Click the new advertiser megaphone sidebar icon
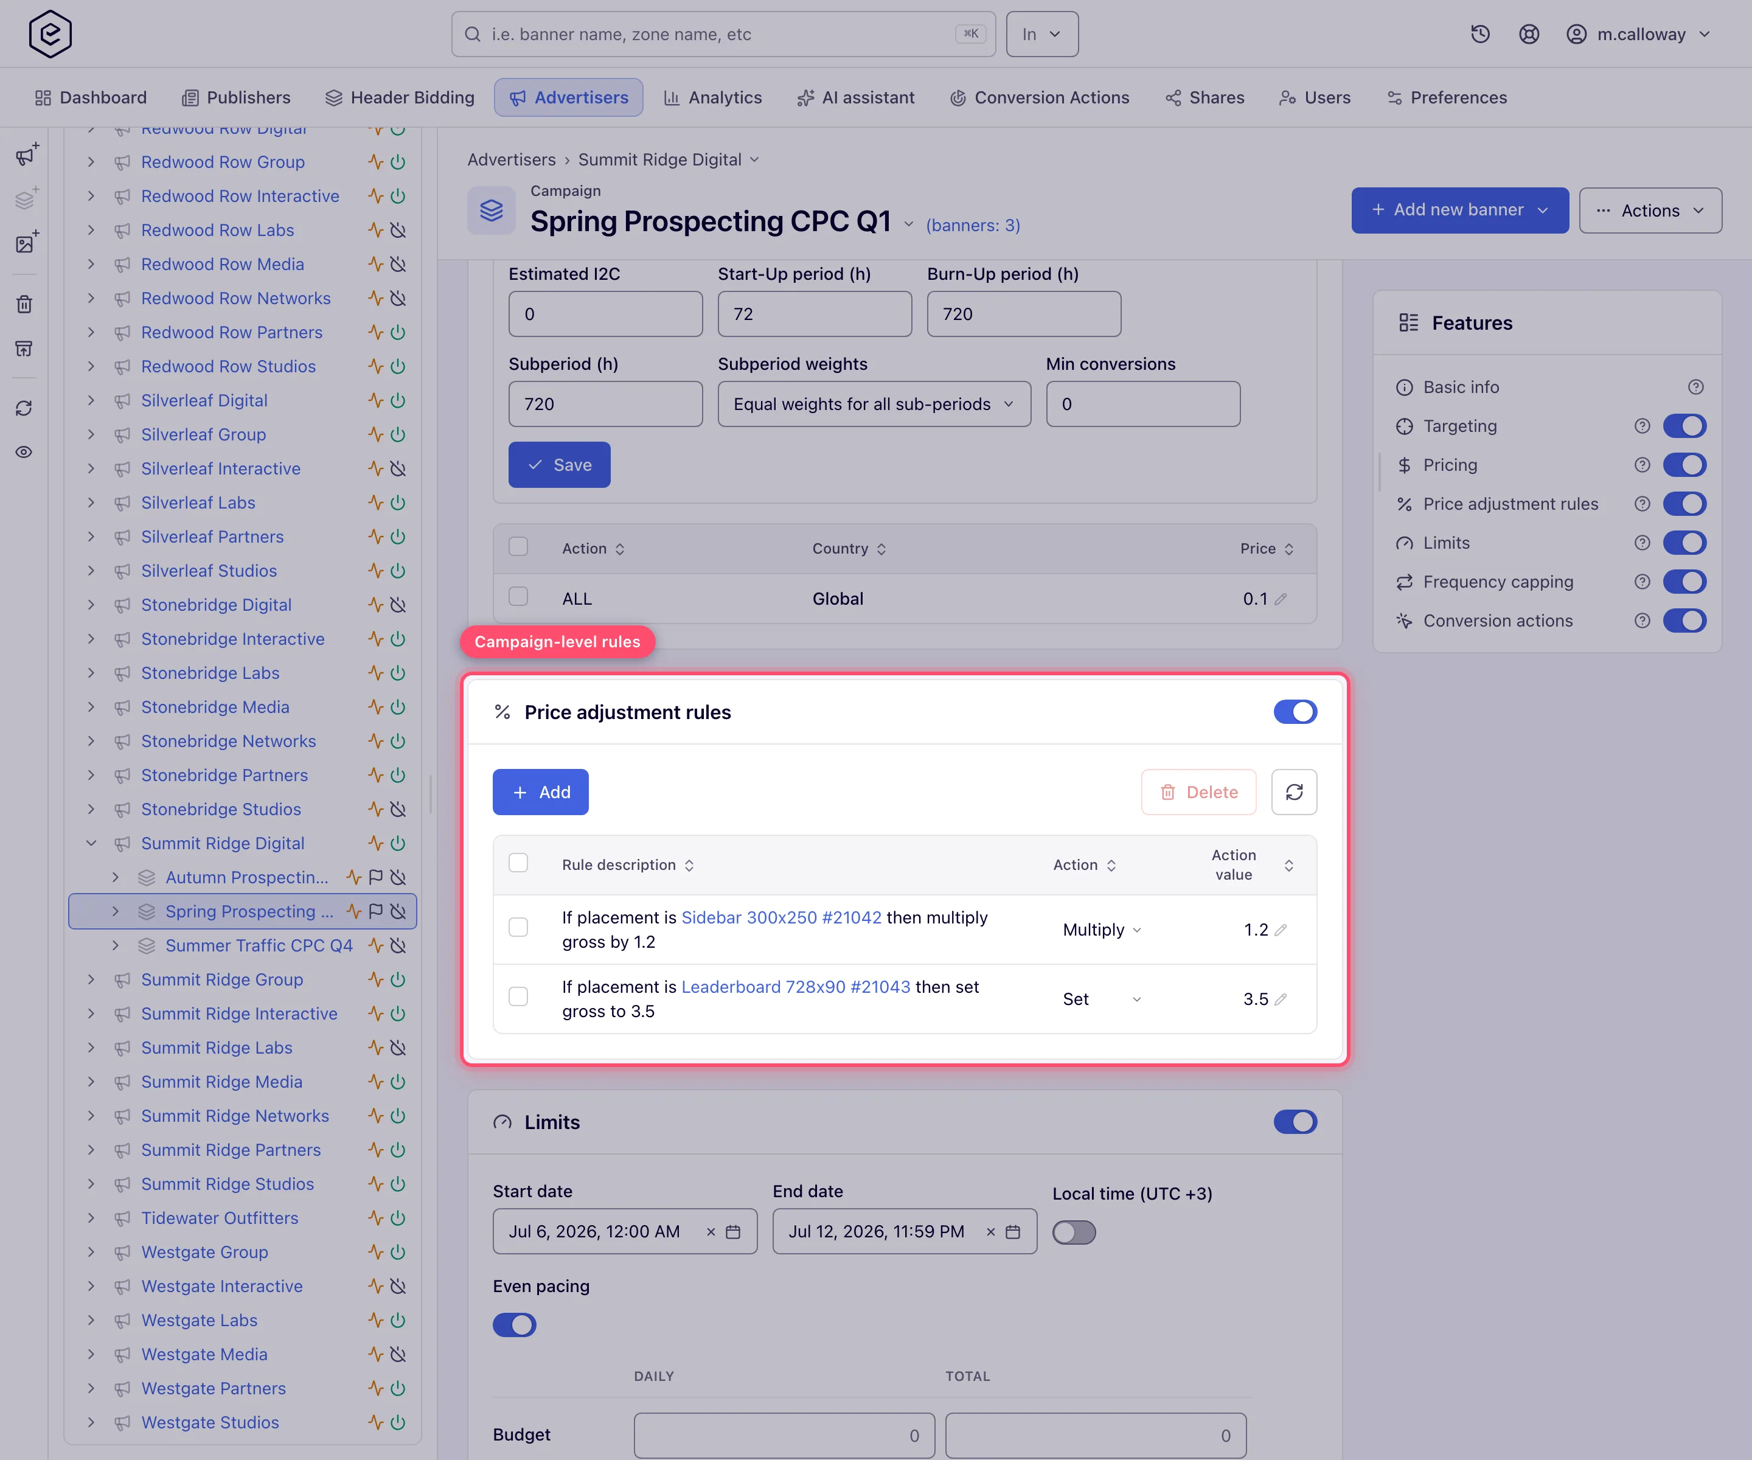Screen dimensions: 1752x1460 [26, 155]
